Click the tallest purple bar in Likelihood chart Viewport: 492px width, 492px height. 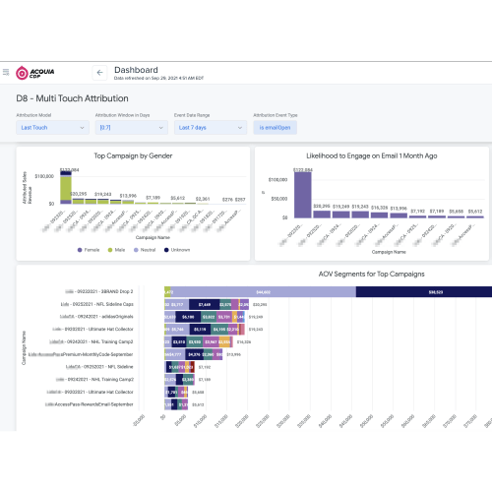[303, 195]
